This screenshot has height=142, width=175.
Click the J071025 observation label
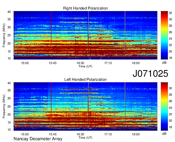pyautogui.click(x=150, y=74)
